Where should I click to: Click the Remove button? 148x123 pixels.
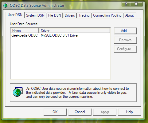(x=125, y=40)
